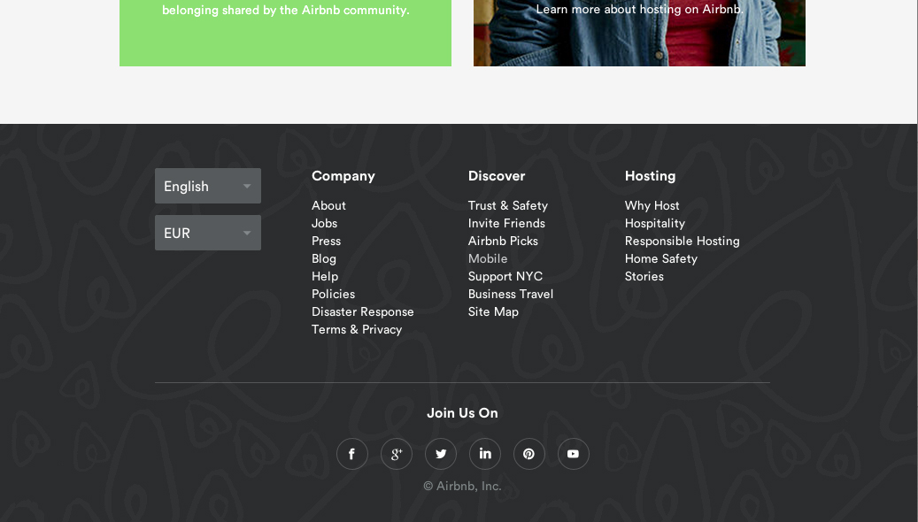Open the Home Safety link
Screen dimensions: 918x522
(661, 258)
